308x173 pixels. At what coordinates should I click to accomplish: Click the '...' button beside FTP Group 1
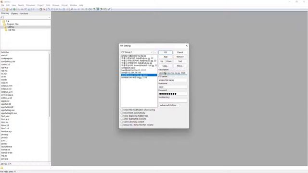pos(155,52)
